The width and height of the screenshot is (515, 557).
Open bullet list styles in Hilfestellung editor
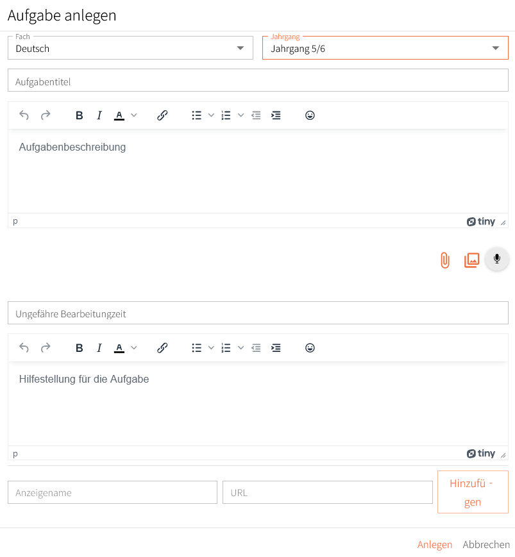click(211, 348)
